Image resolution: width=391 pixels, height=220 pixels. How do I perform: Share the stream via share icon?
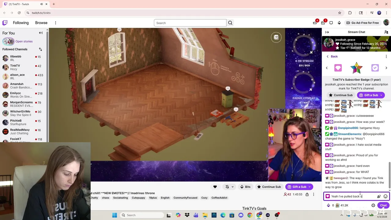(x=307, y=194)
